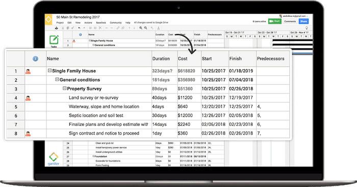Open the Project menu
Screen dimensions: 357x187
pos(60,23)
